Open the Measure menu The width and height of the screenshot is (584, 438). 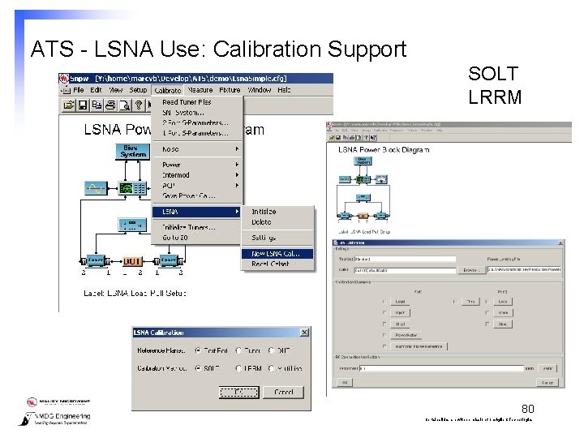(200, 90)
